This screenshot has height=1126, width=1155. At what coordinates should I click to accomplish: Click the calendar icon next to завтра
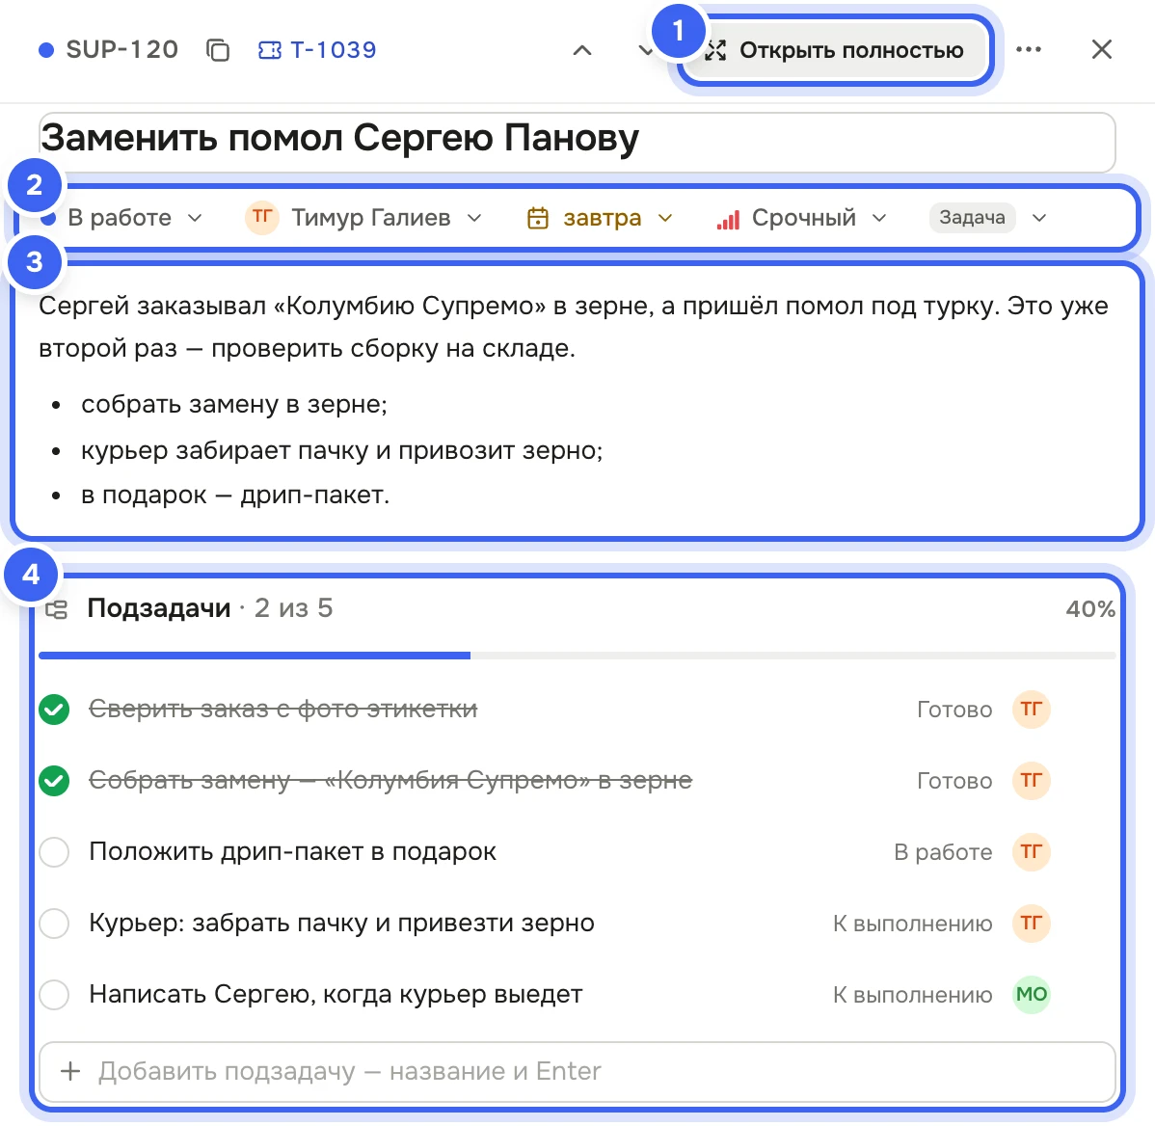coord(538,218)
